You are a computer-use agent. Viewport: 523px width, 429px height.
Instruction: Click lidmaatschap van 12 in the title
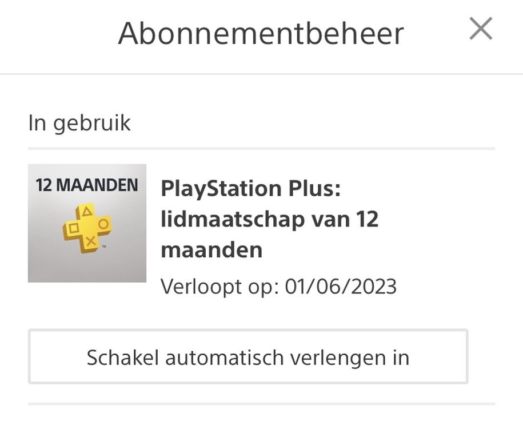(269, 219)
